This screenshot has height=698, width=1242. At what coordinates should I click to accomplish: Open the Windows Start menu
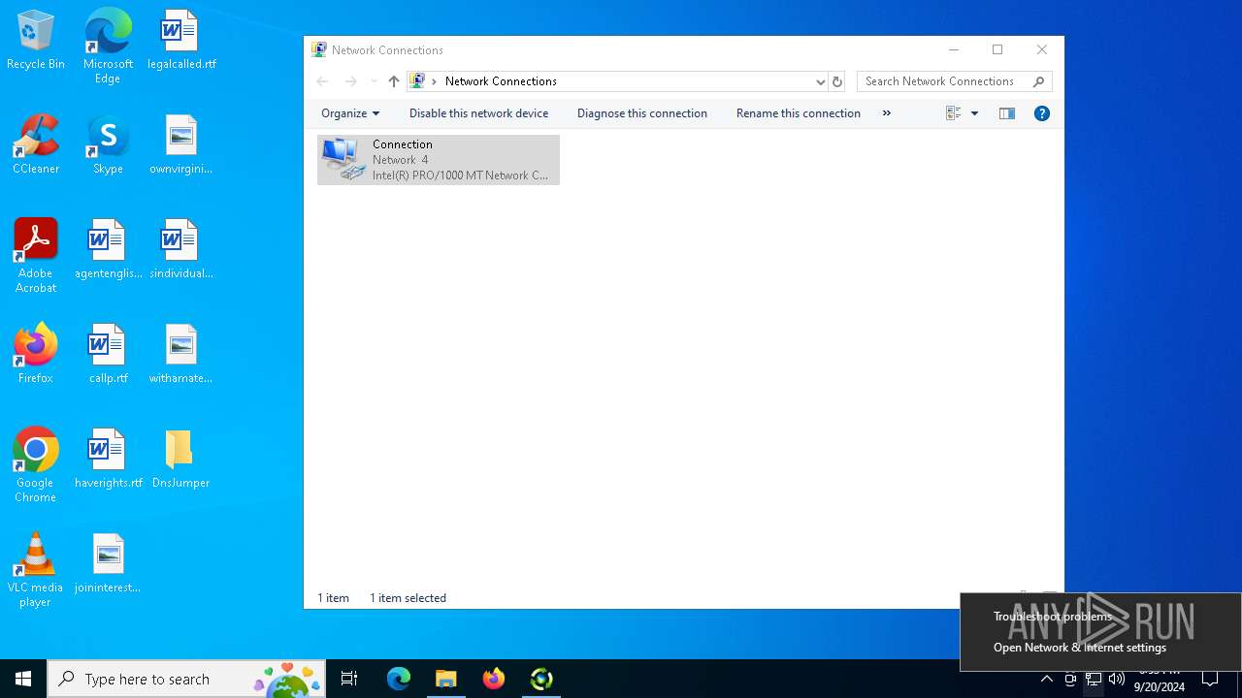click(23, 679)
